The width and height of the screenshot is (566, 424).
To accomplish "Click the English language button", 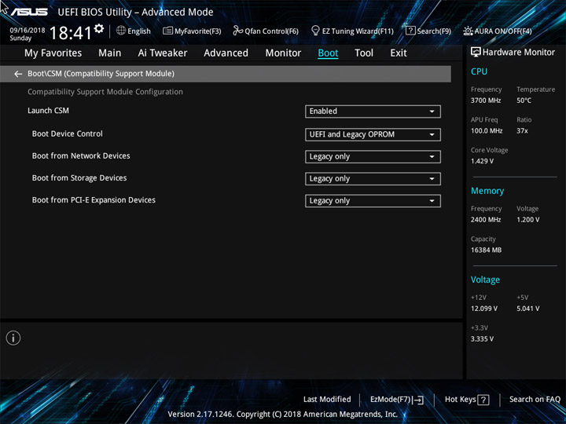I will tap(139, 31).
